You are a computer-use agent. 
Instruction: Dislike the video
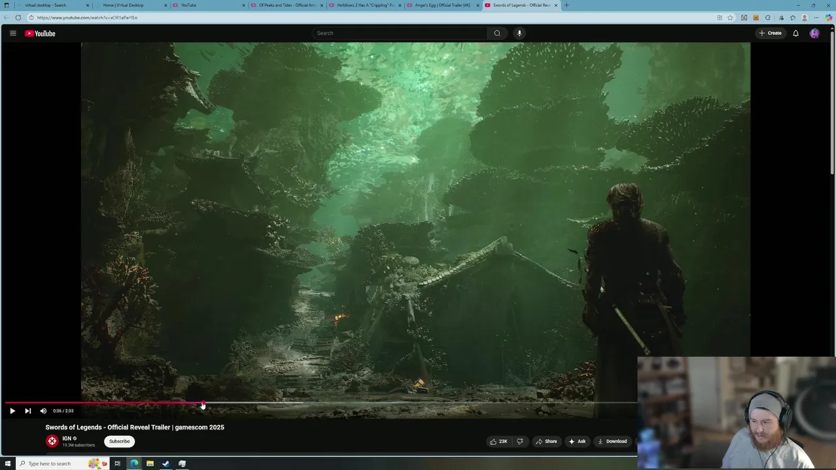pos(520,441)
